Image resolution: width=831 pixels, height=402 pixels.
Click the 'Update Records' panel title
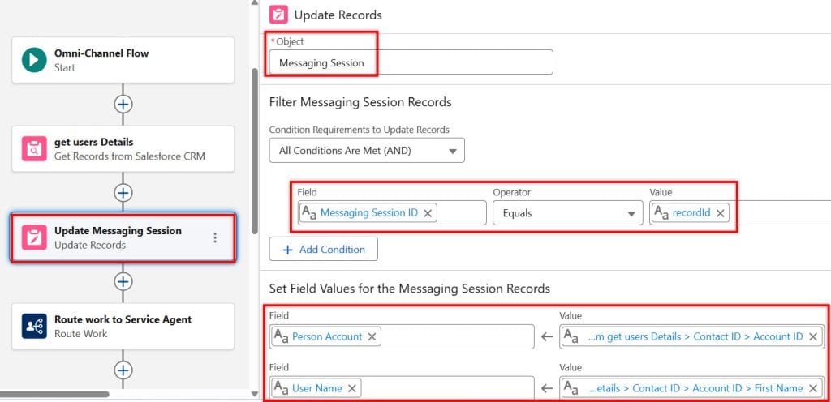[338, 15]
